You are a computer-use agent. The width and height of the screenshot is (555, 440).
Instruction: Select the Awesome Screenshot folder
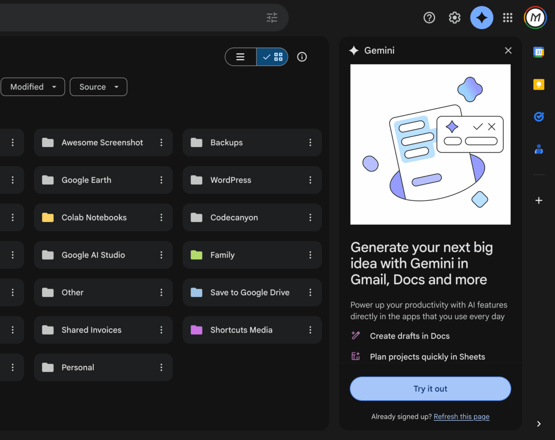(103, 143)
